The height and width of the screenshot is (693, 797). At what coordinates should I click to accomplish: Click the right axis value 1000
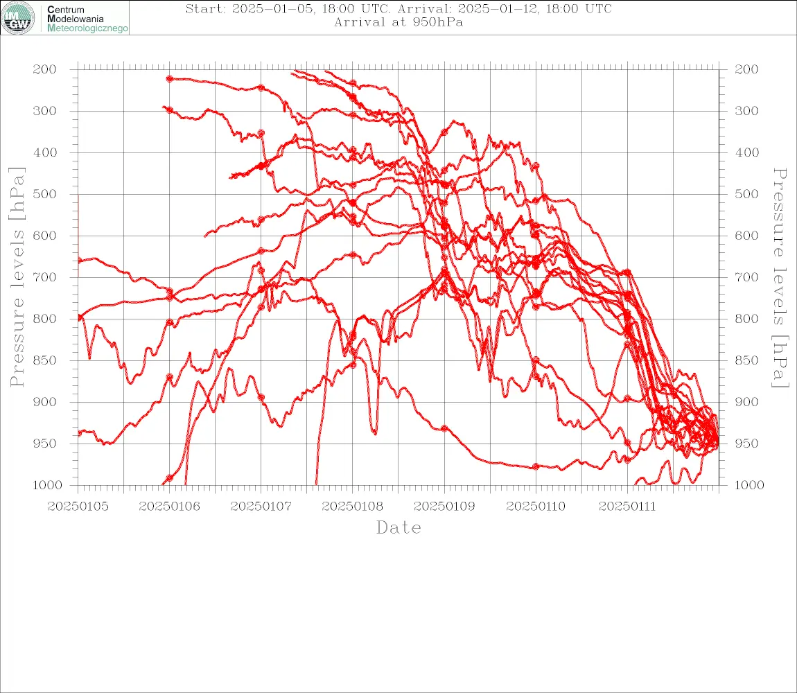coord(750,485)
